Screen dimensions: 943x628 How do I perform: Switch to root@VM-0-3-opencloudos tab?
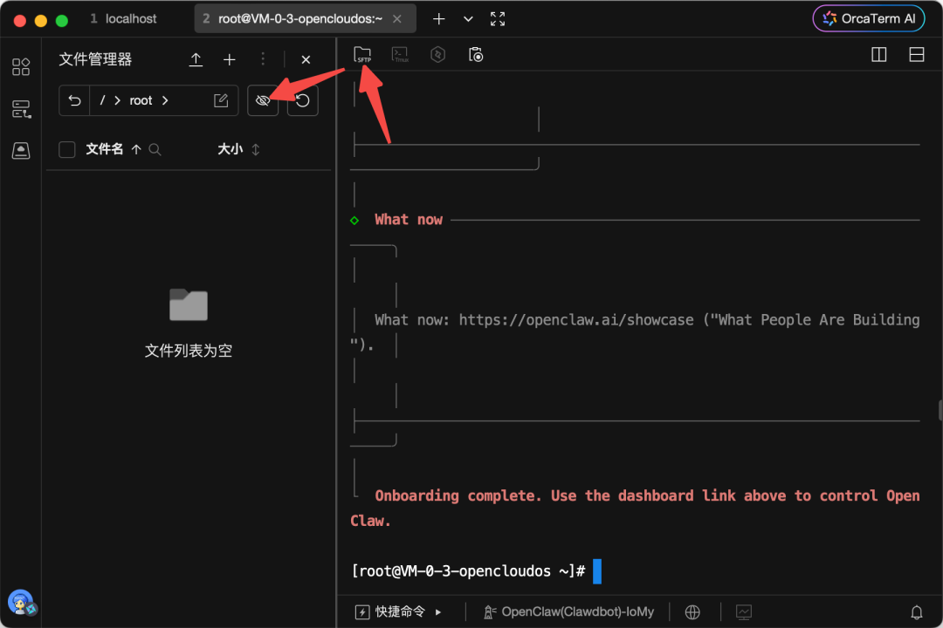click(x=300, y=18)
